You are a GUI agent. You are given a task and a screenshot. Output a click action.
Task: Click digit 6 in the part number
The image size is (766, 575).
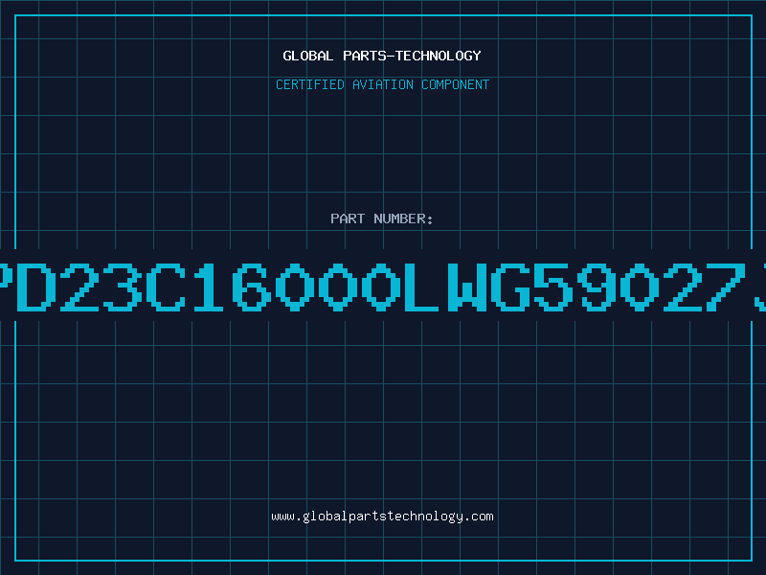click(x=252, y=287)
